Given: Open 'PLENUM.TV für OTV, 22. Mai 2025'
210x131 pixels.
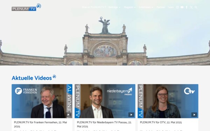Looking at the screenshot, I should point(161,122).
